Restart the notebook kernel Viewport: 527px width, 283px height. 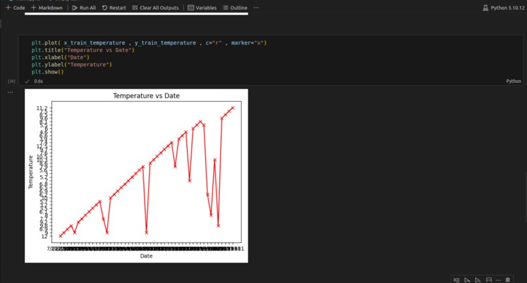(114, 8)
